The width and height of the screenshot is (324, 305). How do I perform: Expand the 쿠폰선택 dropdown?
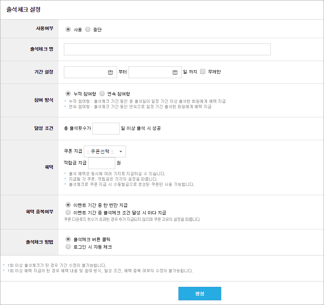tap(105, 152)
